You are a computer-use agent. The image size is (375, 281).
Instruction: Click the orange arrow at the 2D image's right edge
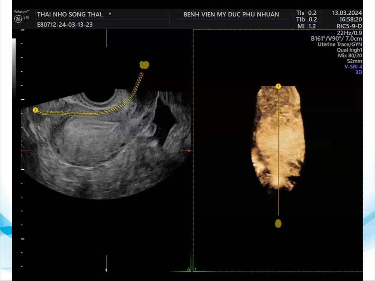(189, 151)
